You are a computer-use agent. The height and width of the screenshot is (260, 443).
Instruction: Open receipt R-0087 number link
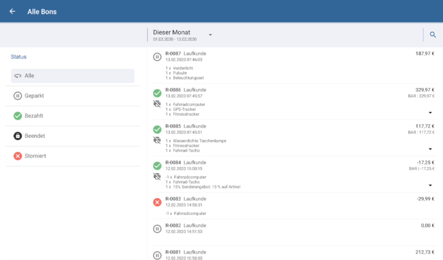[x=173, y=54]
